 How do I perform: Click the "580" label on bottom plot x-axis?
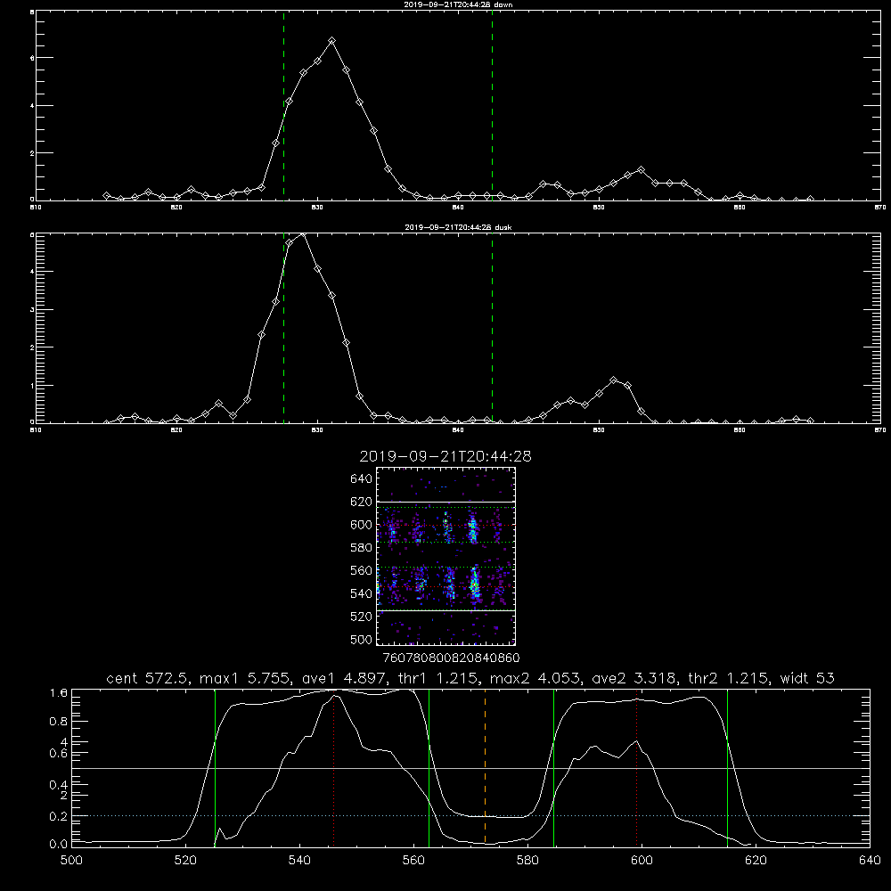[x=527, y=861]
